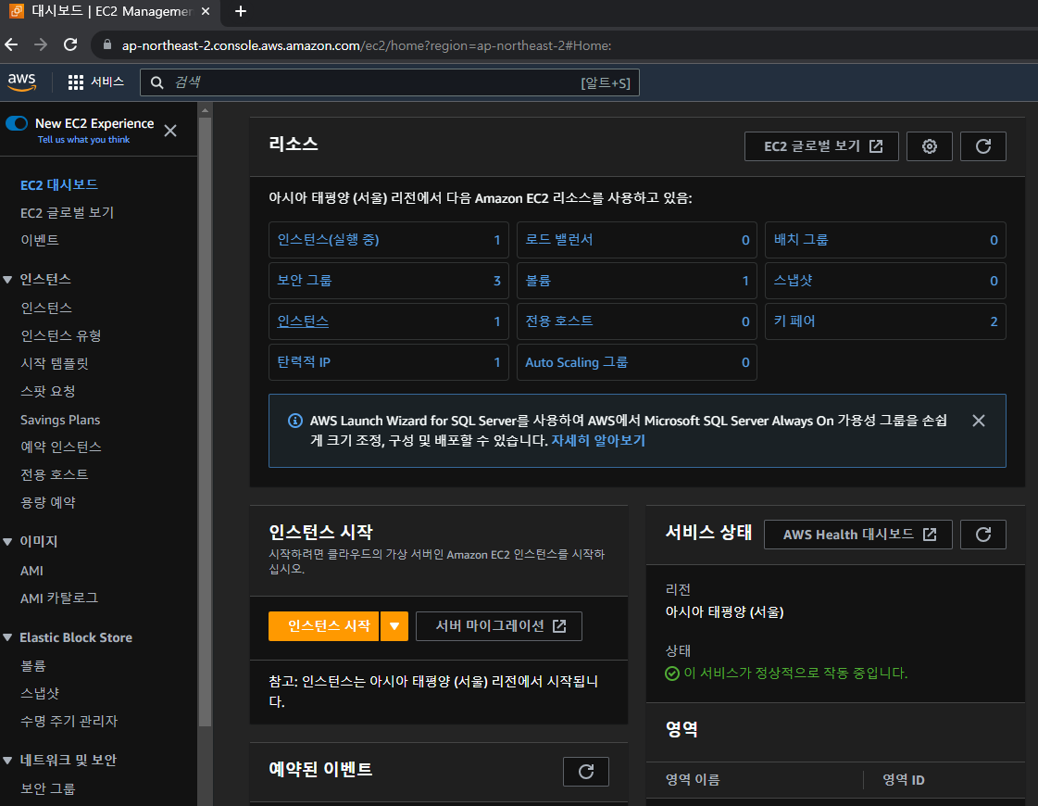
Task: Click the 자세히 알아보기 link
Action: coord(598,440)
